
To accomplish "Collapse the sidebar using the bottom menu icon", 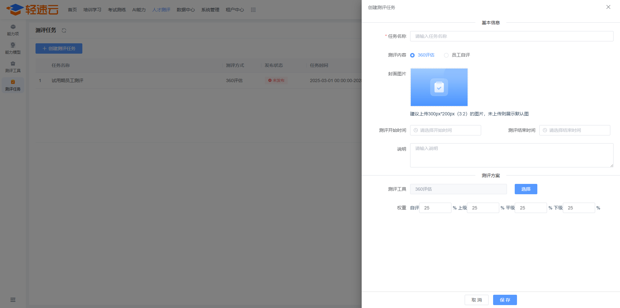I will pyautogui.click(x=13, y=300).
